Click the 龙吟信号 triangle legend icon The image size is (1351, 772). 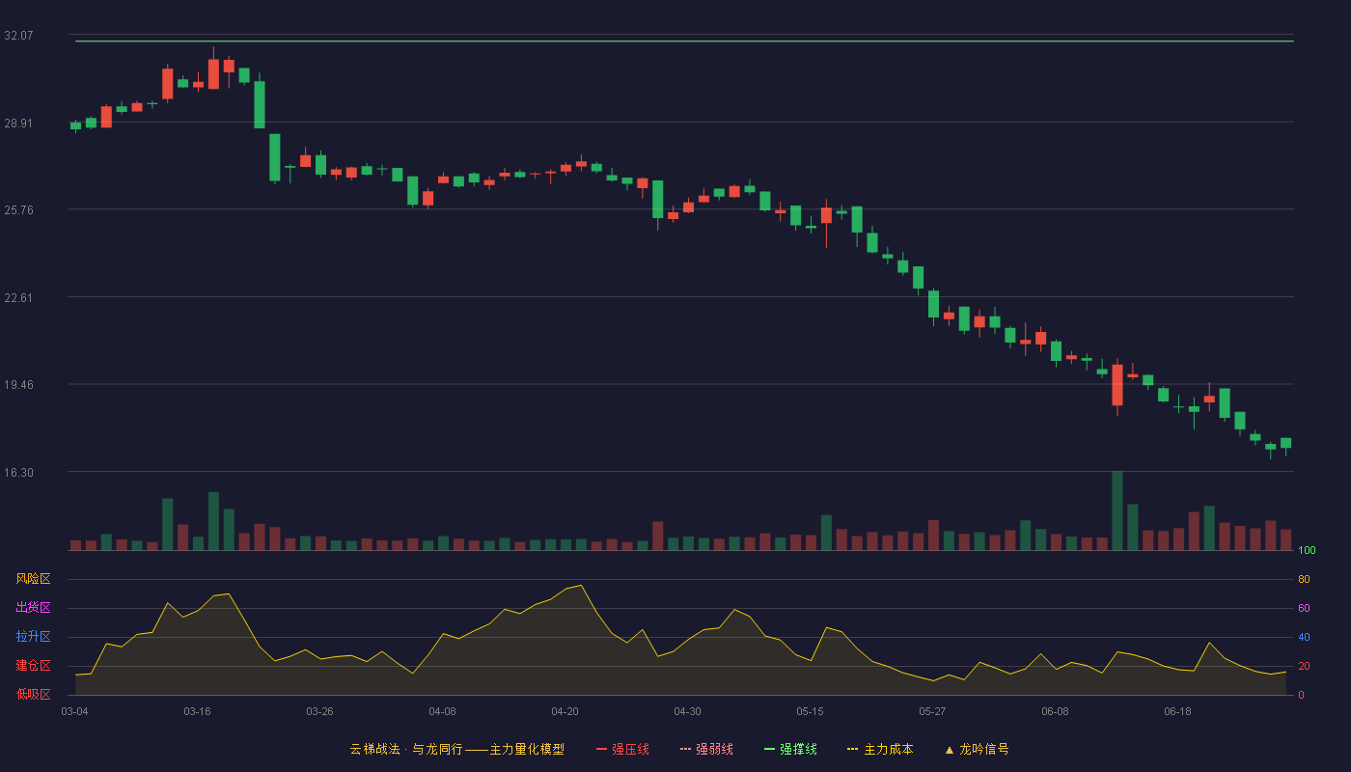(x=950, y=750)
